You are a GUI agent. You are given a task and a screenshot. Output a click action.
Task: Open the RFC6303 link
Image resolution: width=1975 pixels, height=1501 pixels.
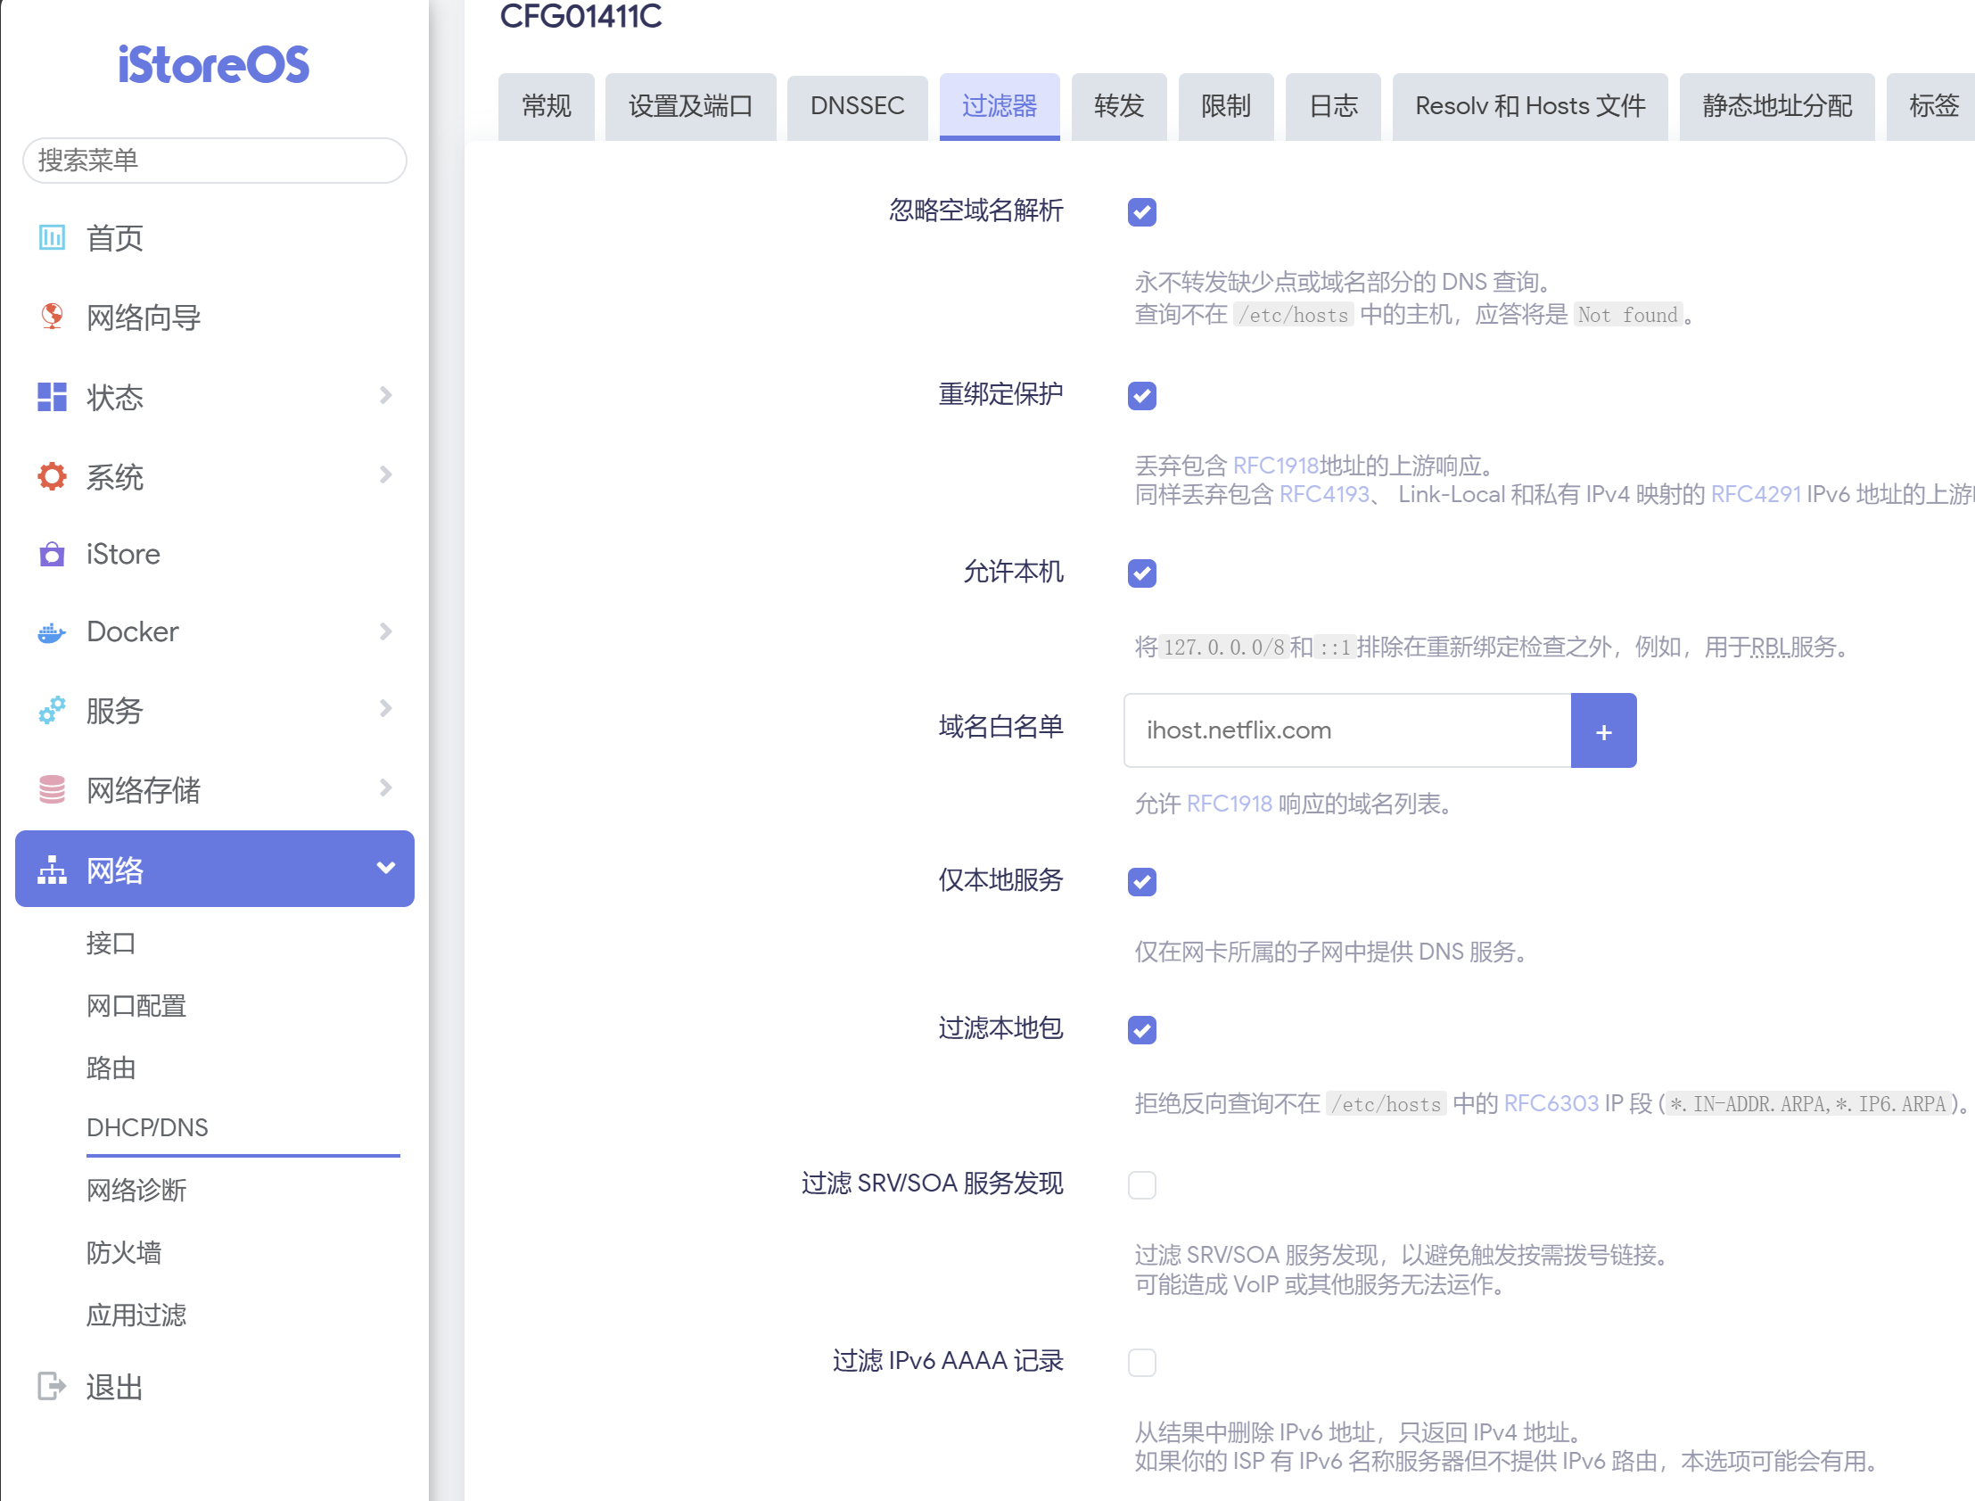1551,1103
